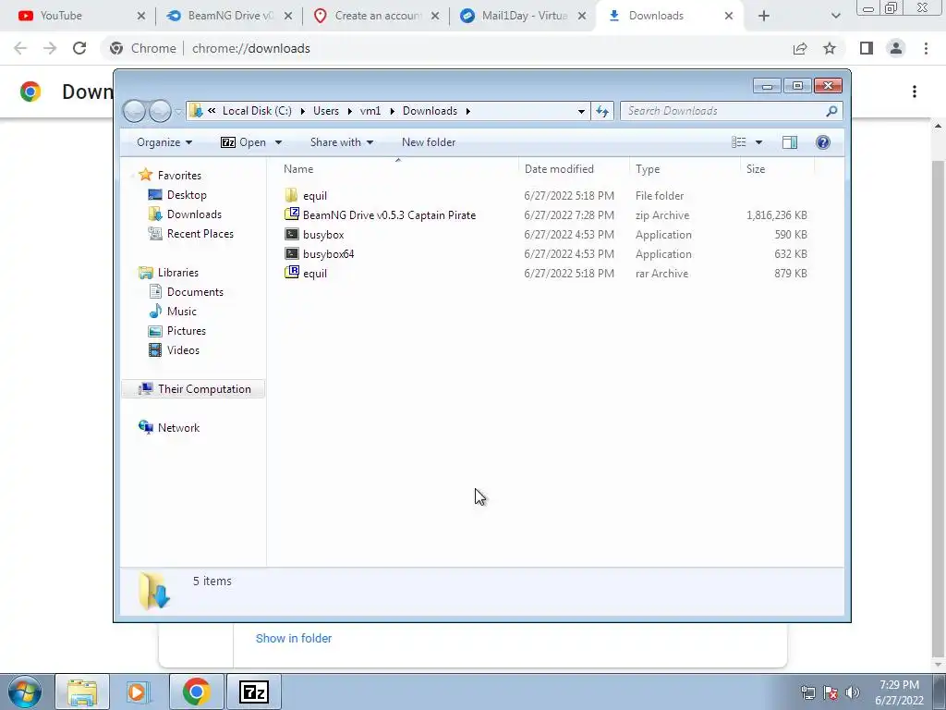Viewport: 946px width, 710px height.
Task: Click Windows Start orb
Action: [25, 692]
